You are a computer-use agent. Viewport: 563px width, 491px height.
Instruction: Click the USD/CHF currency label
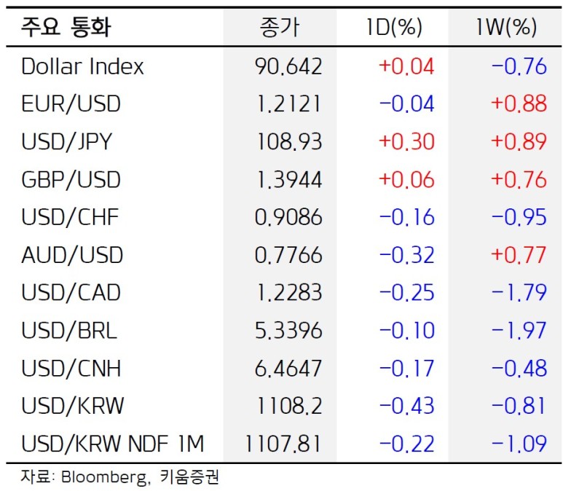pos(70,217)
